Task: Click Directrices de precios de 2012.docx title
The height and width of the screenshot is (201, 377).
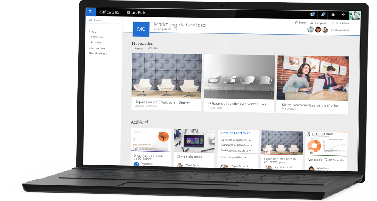Action: coord(148,157)
